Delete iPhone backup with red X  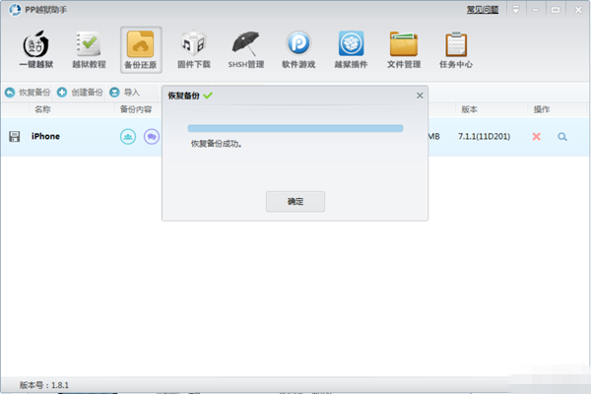pyautogui.click(x=537, y=137)
